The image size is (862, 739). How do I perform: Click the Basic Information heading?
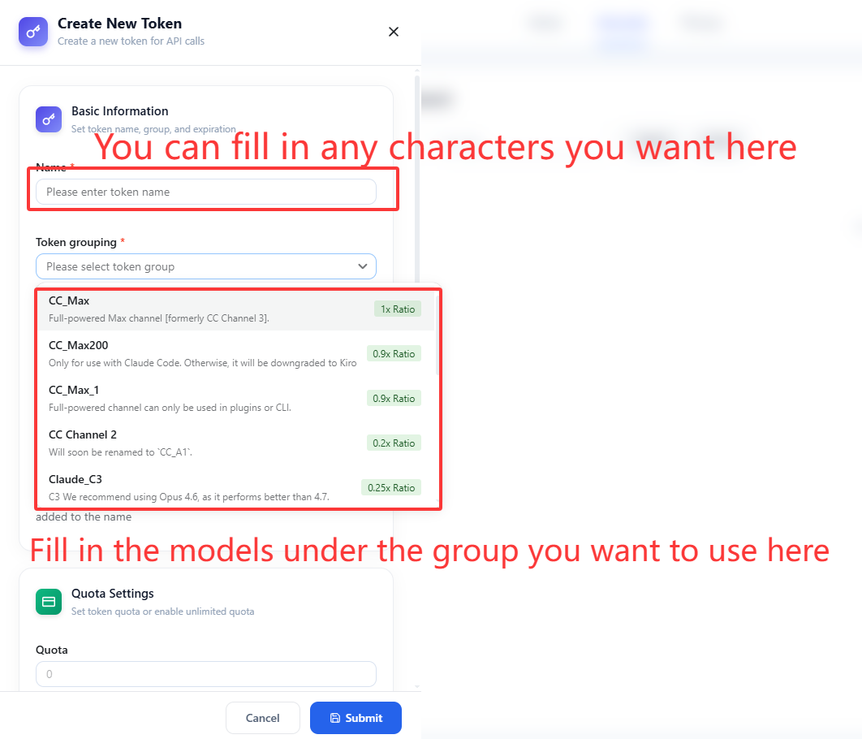[120, 111]
